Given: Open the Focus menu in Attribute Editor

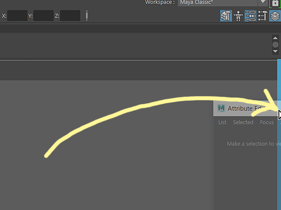Looking at the screenshot, I should 267,122.
